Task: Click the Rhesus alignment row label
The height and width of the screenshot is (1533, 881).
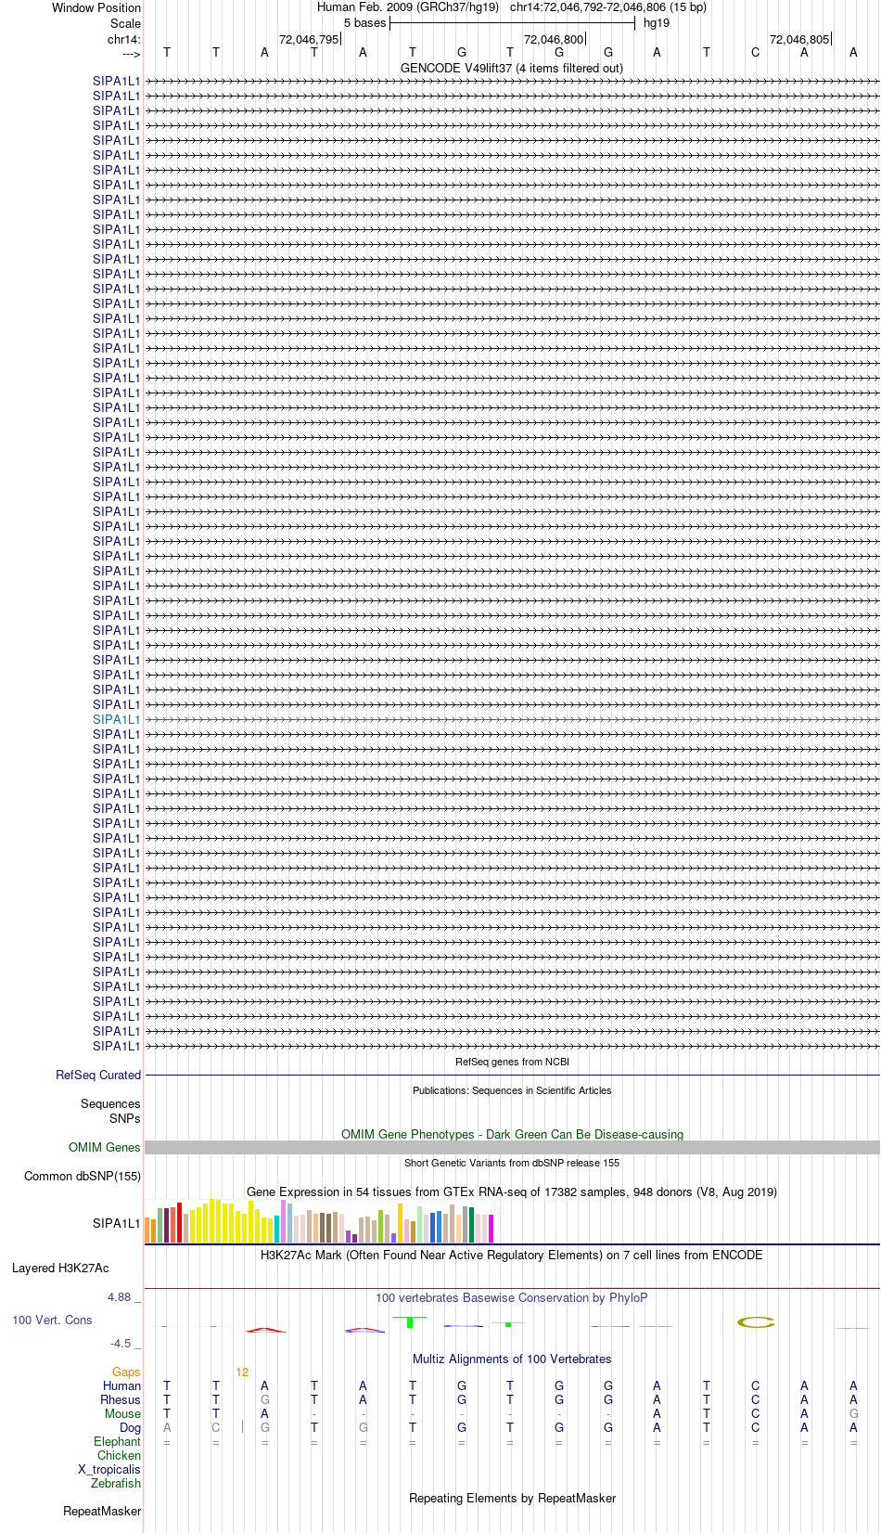Action: pos(121,1399)
